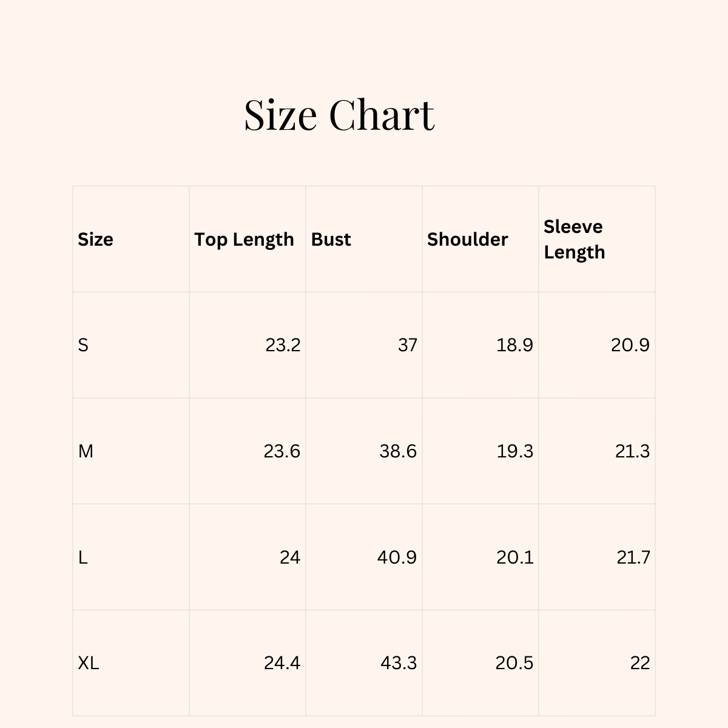Click the S size row label
This screenshot has width=728, height=728.
coord(83,345)
